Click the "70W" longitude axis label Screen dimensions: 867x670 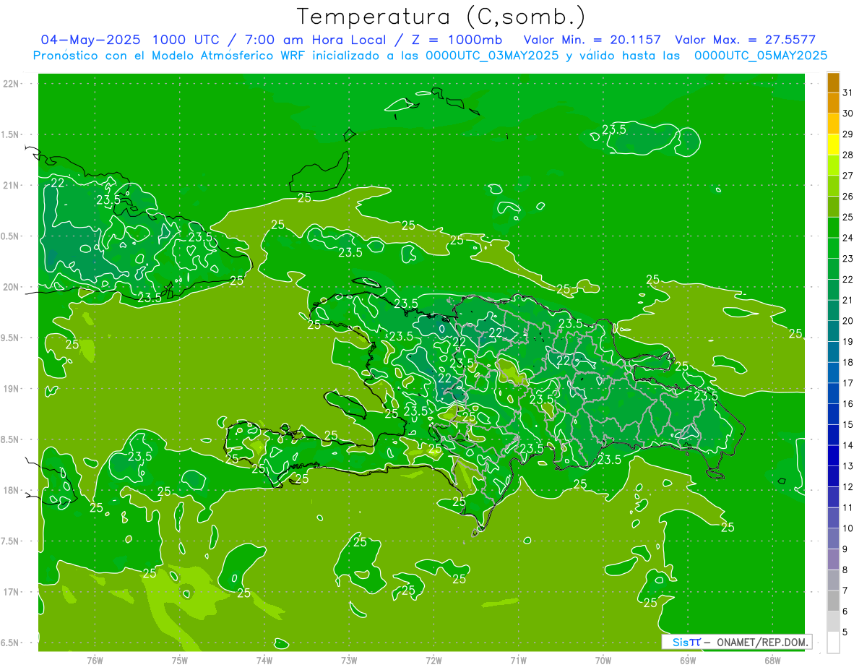pyautogui.click(x=603, y=660)
